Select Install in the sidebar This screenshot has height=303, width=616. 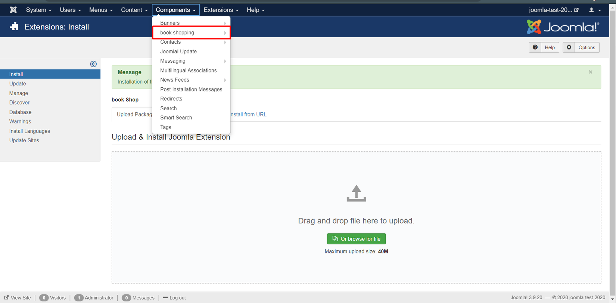tap(50, 74)
